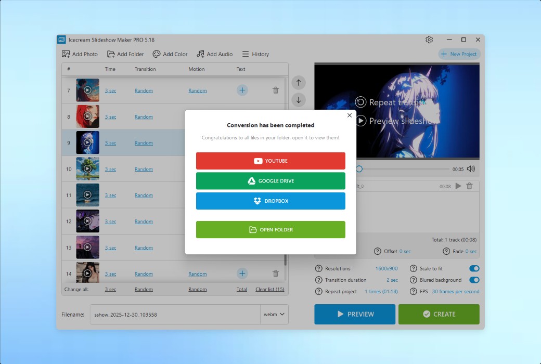541x364 pixels.
Task: Start a New Project
Action: pyautogui.click(x=459, y=54)
